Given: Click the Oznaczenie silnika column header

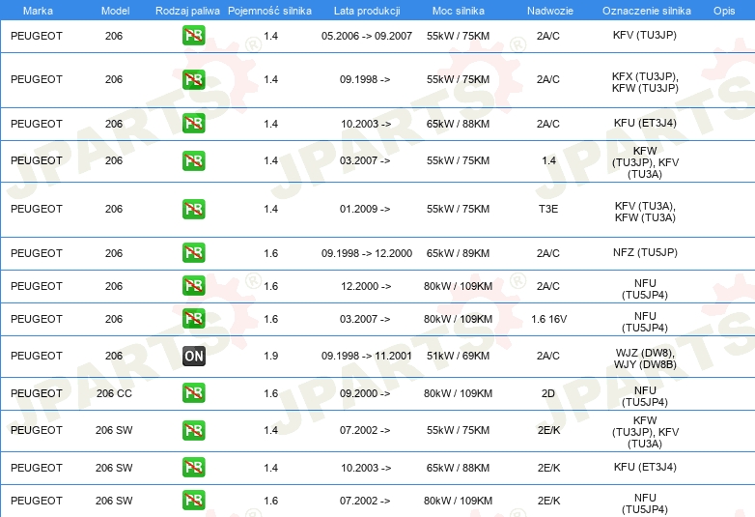Looking at the screenshot, I should [x=646, y=11].
